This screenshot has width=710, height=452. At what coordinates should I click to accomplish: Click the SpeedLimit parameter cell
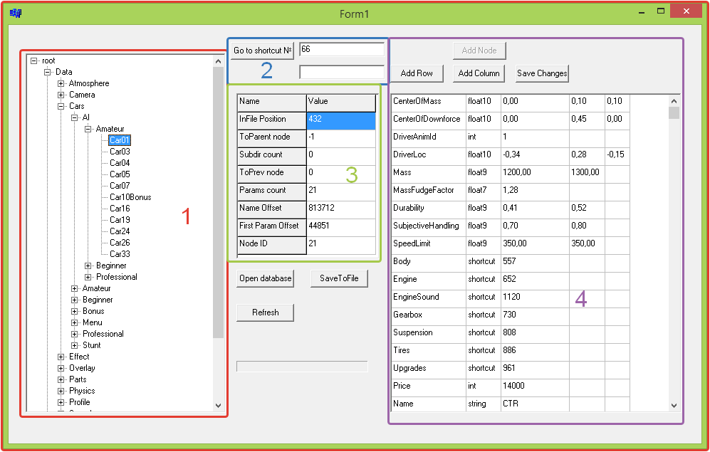point(428,246)
